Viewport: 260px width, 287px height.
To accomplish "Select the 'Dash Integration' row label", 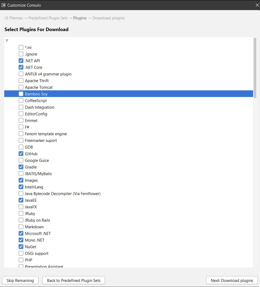I will [40, 107].
